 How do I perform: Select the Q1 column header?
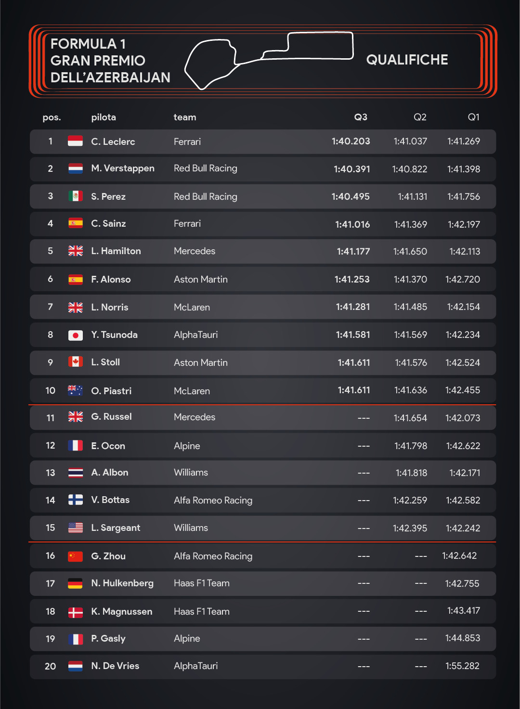pos(473,117)
